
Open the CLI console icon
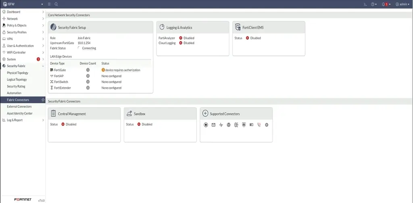(x=365, y=4)
